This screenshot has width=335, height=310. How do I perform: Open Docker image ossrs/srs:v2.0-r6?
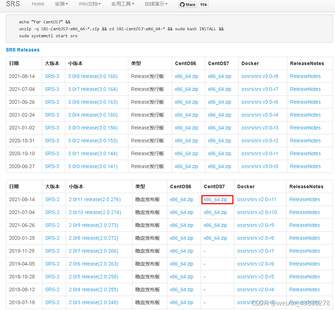pos(256,264)
